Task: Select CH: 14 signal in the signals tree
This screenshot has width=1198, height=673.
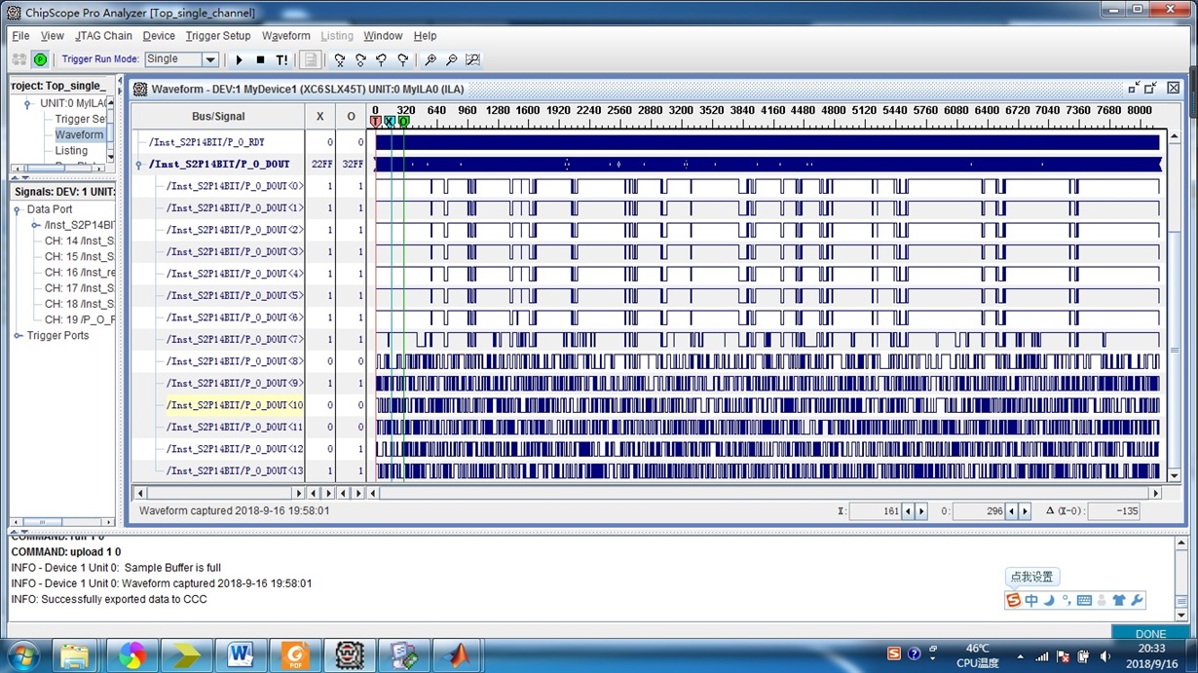Action: click(x=80, y=241)
